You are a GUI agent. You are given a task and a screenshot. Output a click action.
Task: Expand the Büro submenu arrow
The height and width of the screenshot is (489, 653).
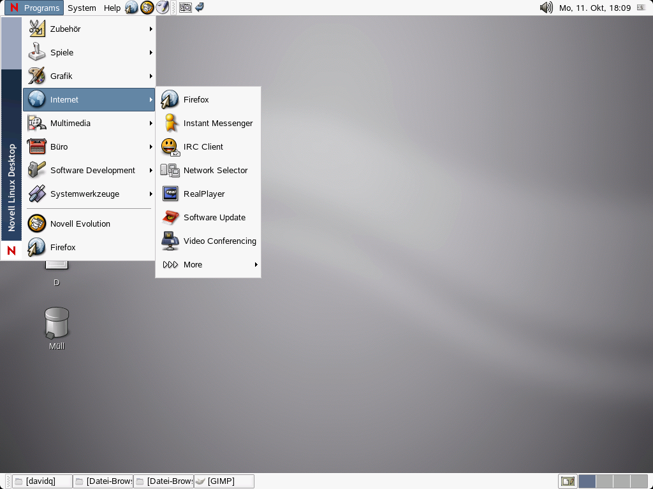coord(150,147)
